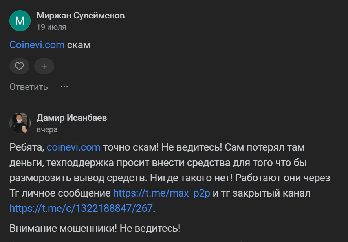
Task: Open the three-dot more options menu
Action: point(64,87)
